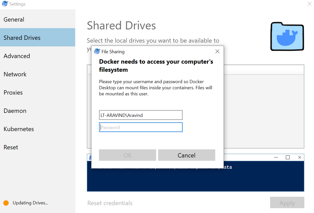Open the Advanced settings section
Screen dimensions: 314x213
click(17, 56)
